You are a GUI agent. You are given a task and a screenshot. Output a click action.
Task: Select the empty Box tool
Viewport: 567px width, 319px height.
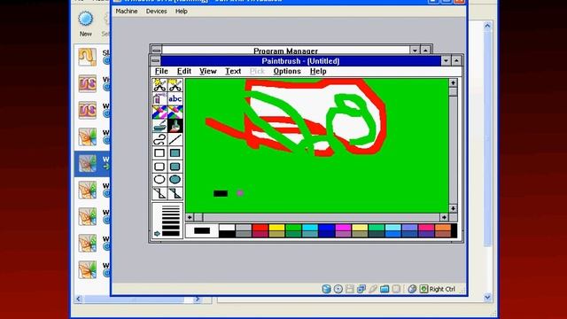point(159,153)
